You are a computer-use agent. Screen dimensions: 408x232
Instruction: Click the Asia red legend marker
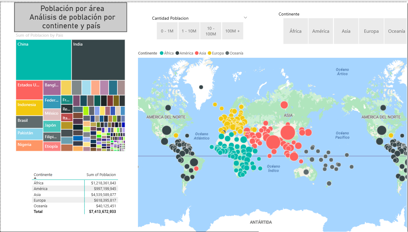pyautogui.click(x=197, y=53)
